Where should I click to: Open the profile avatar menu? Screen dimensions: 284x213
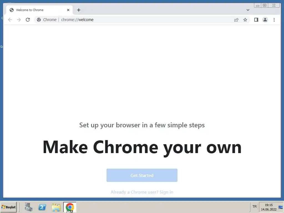tap(265, 20)
